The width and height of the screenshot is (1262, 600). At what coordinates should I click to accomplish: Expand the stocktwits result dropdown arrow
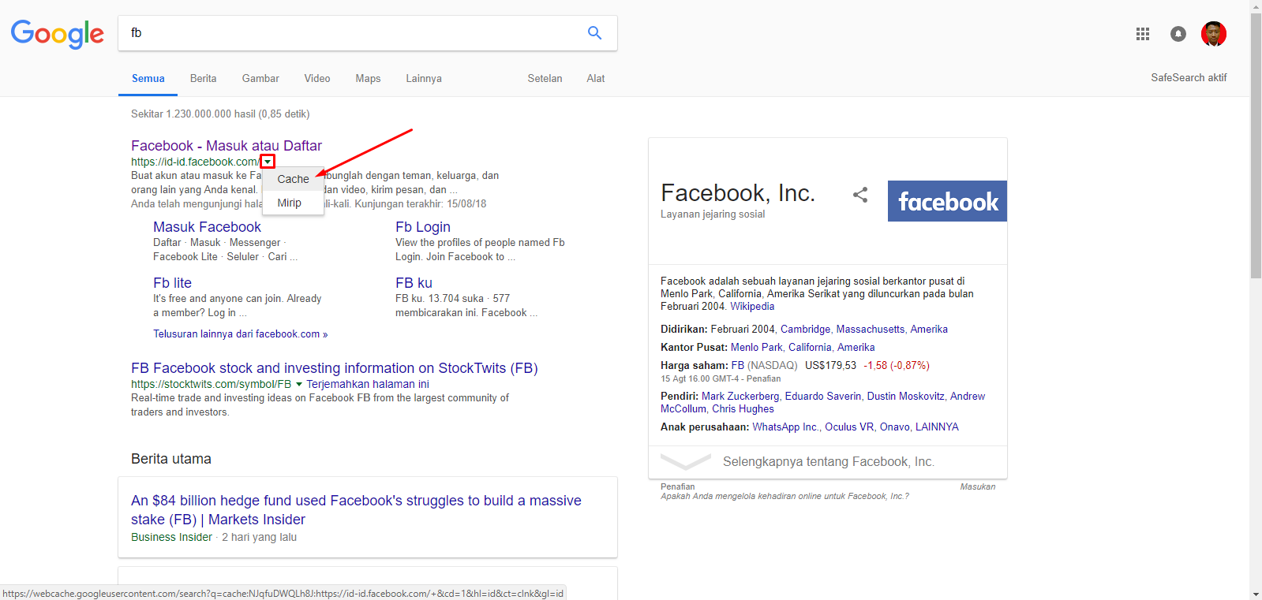[x=299, y=384]
